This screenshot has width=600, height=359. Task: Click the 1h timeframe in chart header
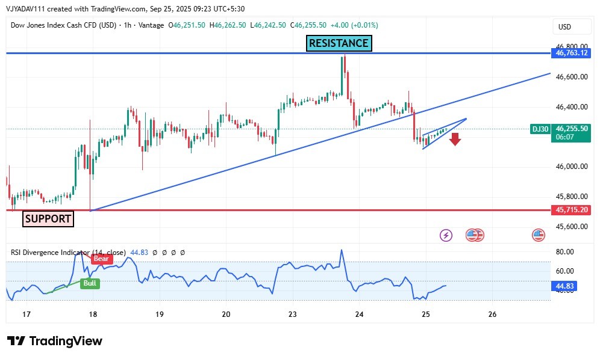point(128,25)
